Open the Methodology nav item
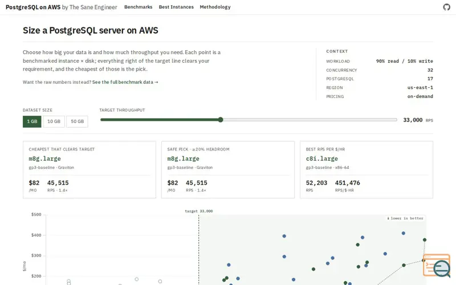This screenshot has height=285, width=456. pos(215,7)
